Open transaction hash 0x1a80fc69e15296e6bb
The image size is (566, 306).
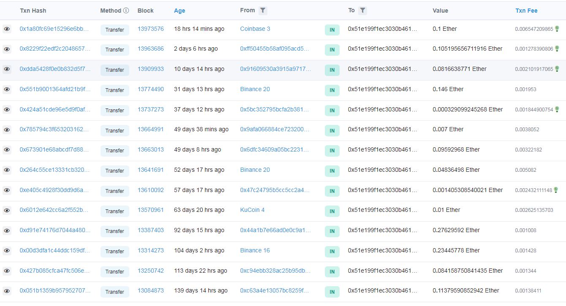coord(54,29)
